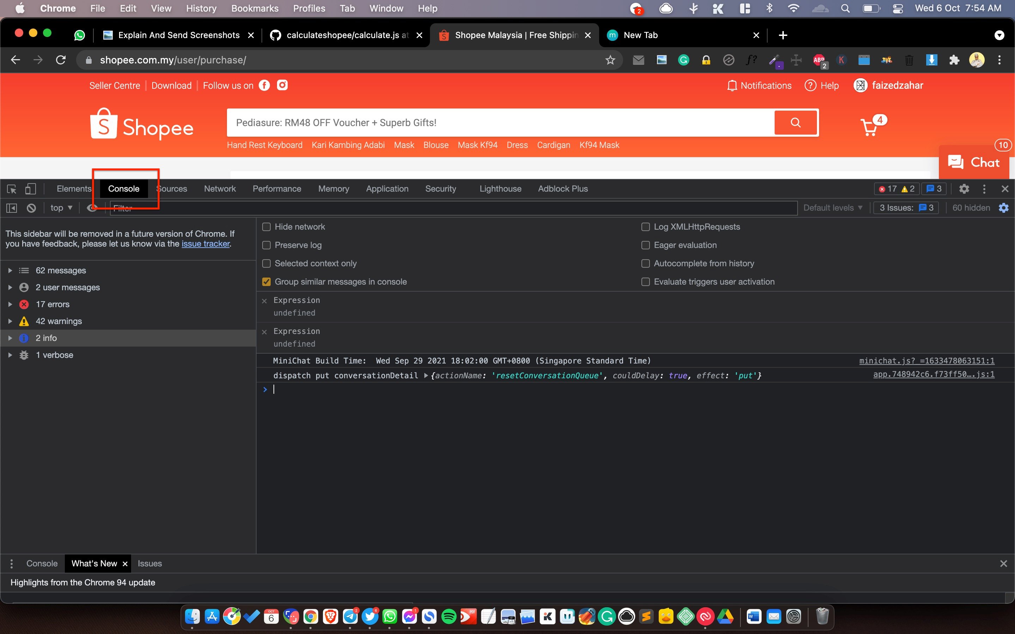
Task: Open the top context dropdown
Action: tap(61, 208)
